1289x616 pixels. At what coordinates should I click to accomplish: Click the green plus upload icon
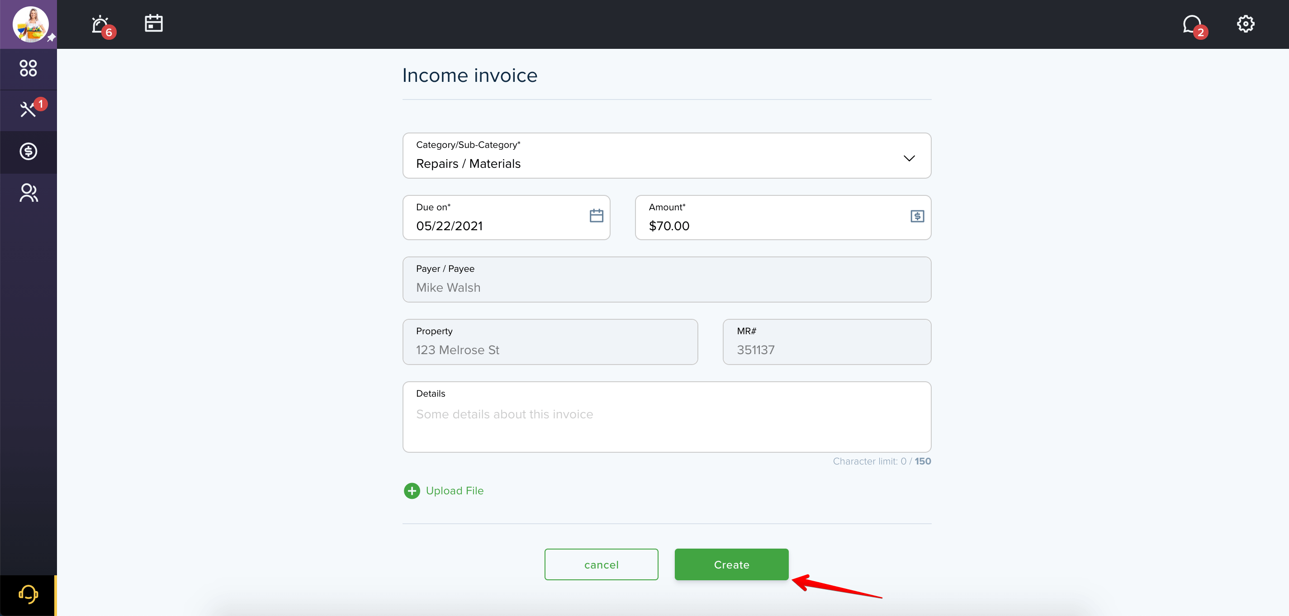coord(412,490)
